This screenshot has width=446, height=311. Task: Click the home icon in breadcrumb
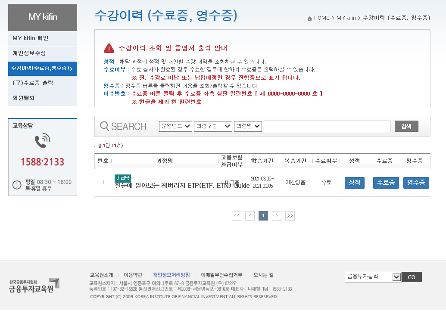point(310,19)
